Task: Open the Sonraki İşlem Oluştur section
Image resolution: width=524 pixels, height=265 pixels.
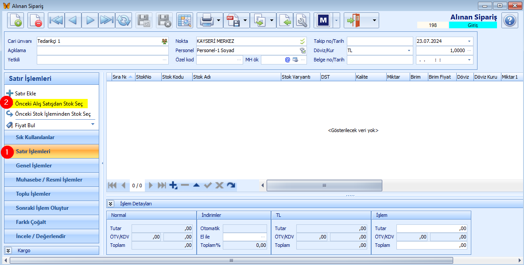Action: pyautogui.click(x=51, y=208)
